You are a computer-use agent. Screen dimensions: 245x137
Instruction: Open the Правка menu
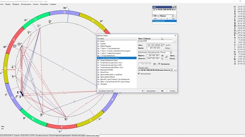(x=8, y=4)
